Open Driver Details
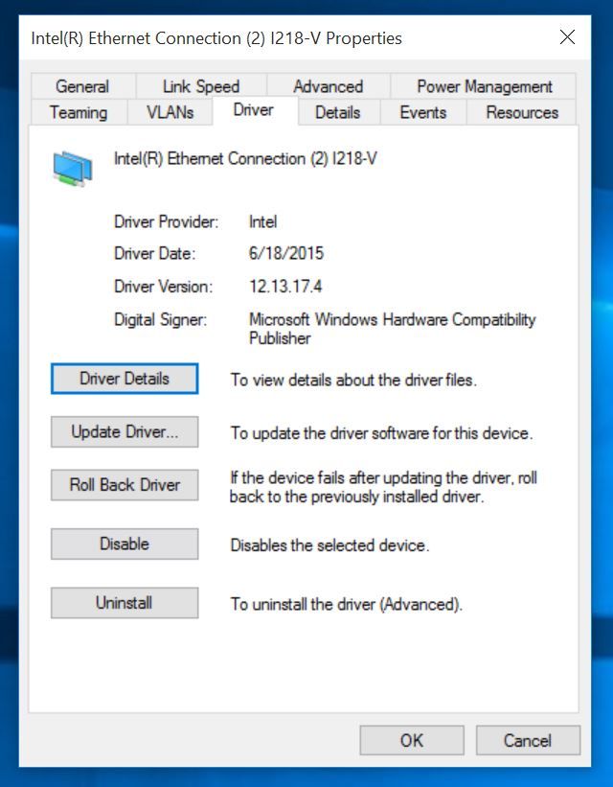 click(x=125, y=379)
